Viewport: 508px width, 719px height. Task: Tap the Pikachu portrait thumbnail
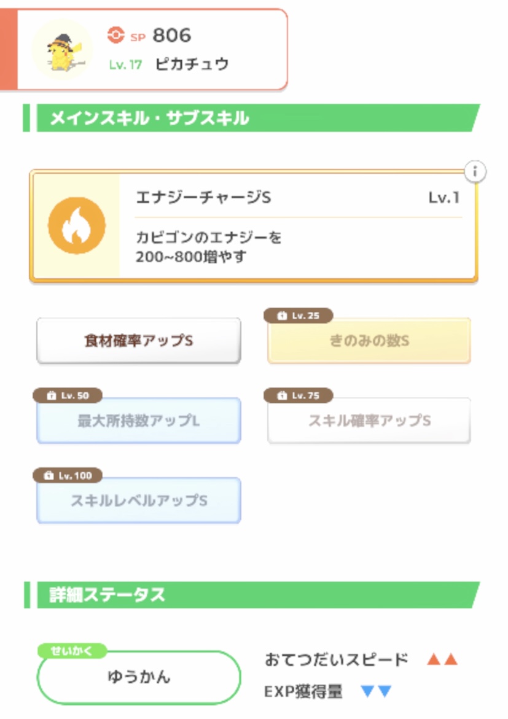61,49
